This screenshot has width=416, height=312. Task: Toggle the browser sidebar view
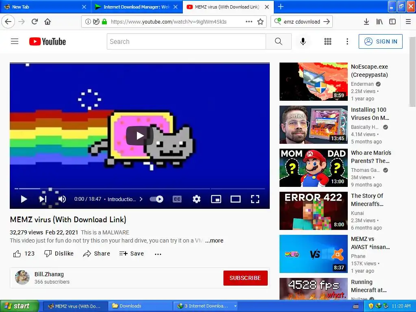[392, 22]
